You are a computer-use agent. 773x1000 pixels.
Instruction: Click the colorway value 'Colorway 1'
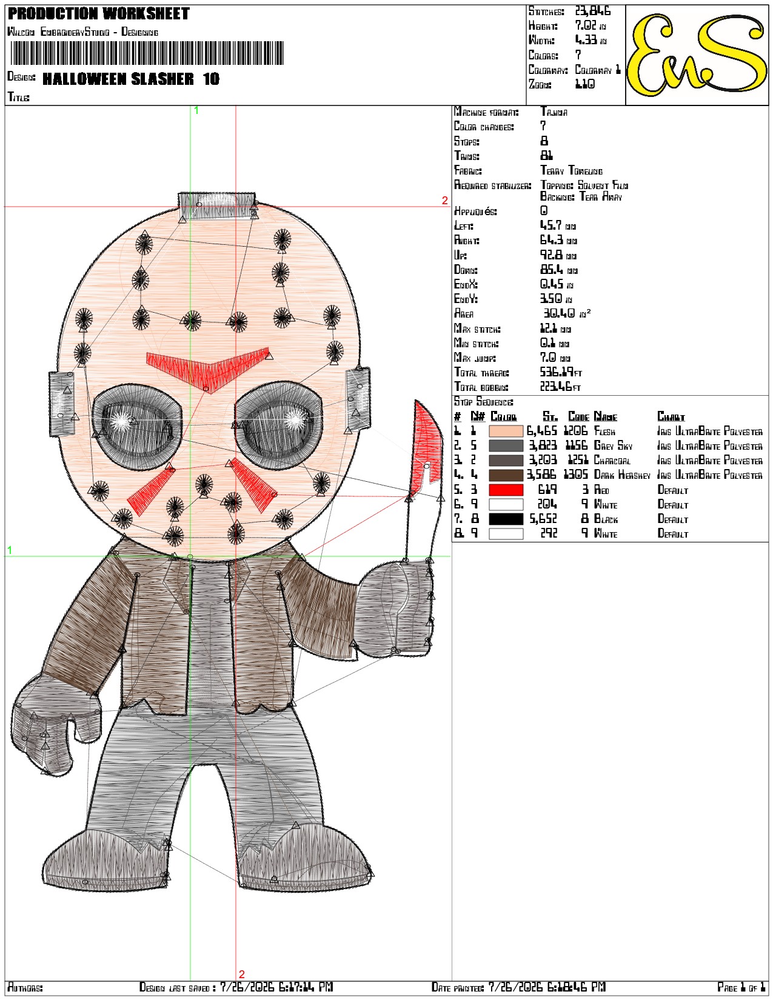[x=598, y=70]
